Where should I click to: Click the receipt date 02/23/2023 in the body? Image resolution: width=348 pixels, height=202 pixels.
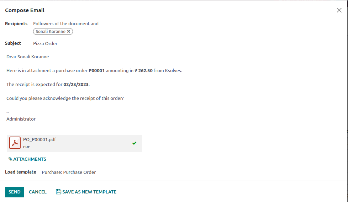point(76,85)
